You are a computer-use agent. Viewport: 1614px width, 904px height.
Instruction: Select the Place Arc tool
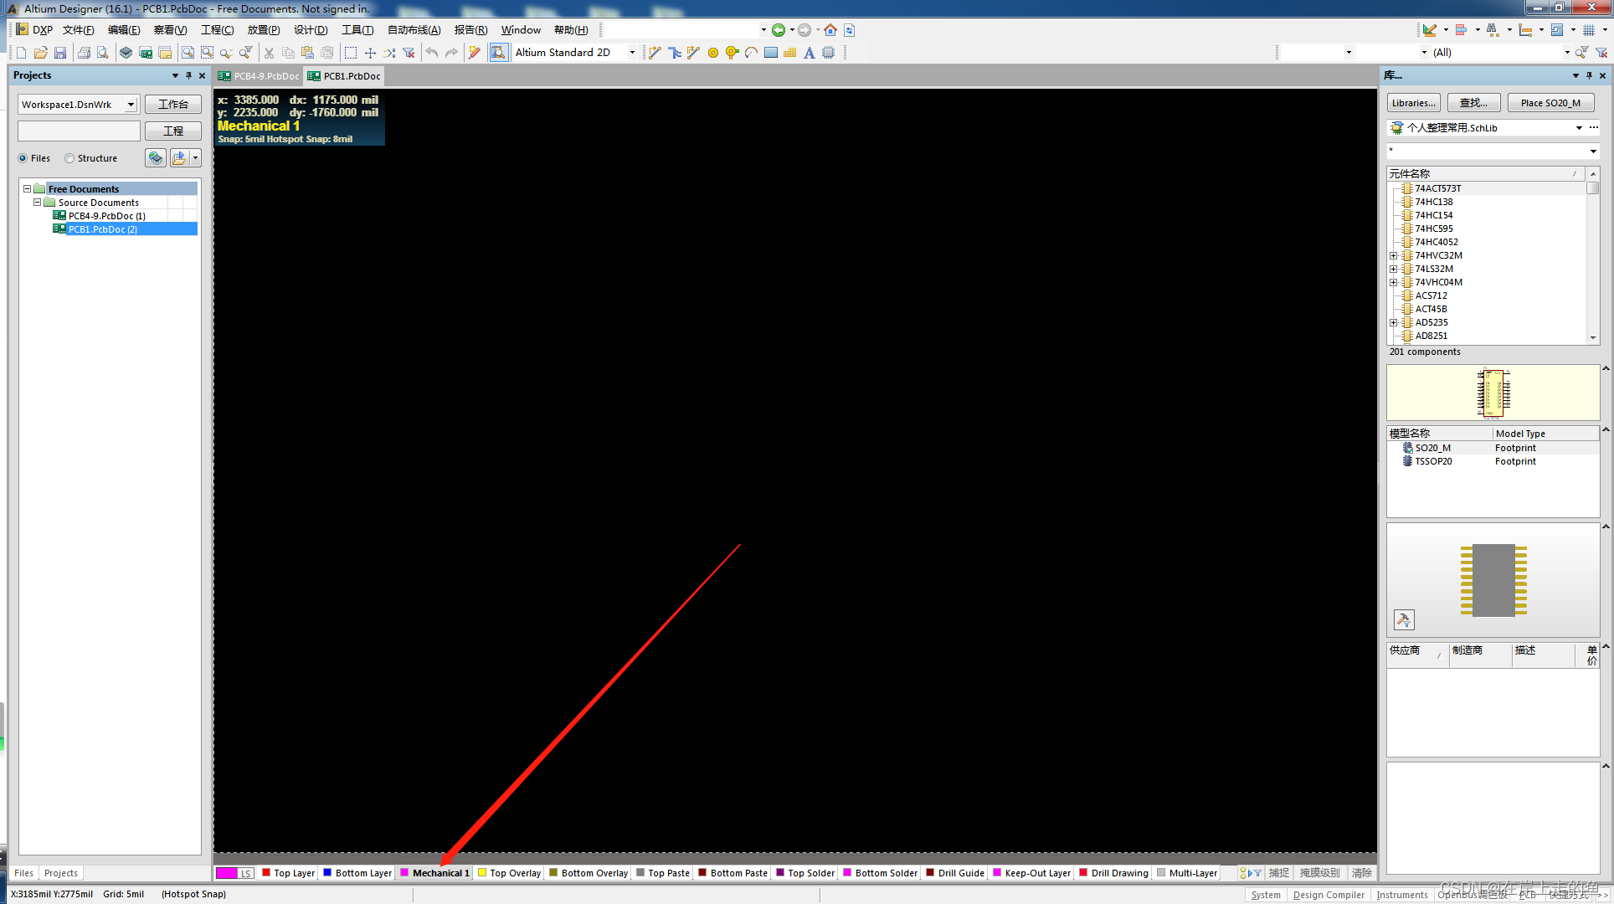[x=751, y=53]
